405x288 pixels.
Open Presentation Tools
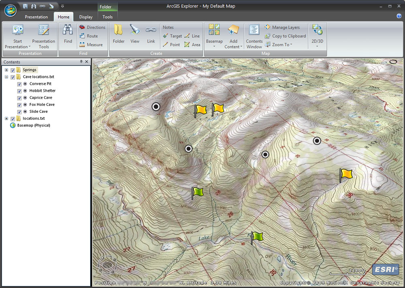pyautogui.click(x=44, y=37)
